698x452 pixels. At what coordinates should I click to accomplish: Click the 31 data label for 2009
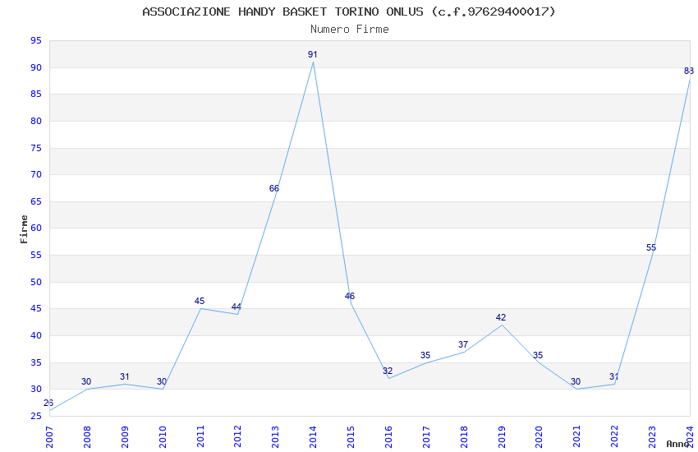125,376
